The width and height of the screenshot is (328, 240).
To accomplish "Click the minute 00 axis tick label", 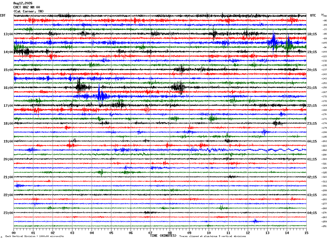I will [14, 233].
